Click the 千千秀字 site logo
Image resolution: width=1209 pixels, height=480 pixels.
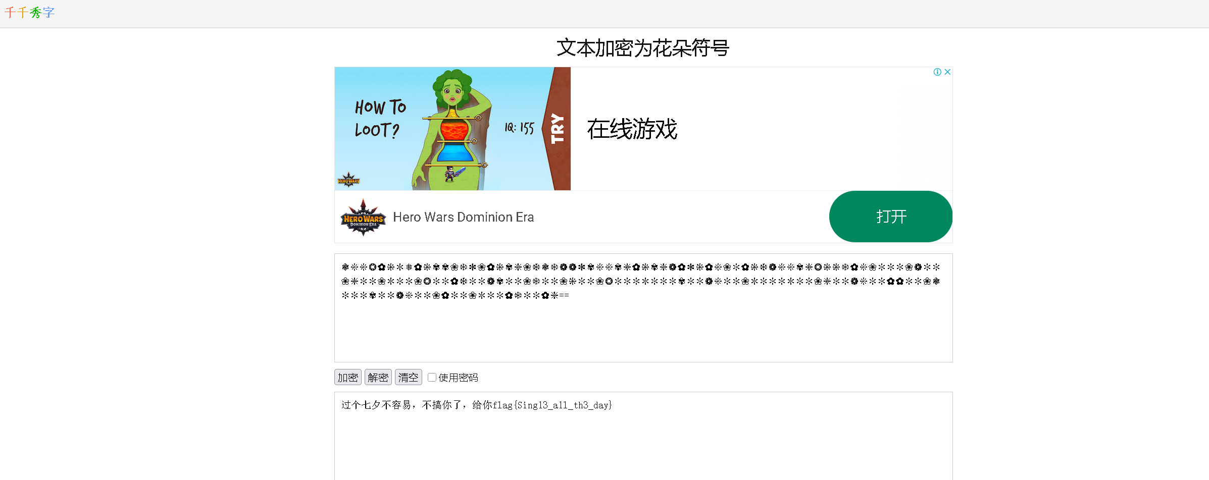click(30, 13)
